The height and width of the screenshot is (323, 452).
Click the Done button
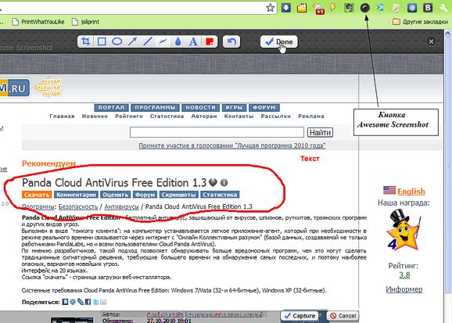(x=278, y=41)
